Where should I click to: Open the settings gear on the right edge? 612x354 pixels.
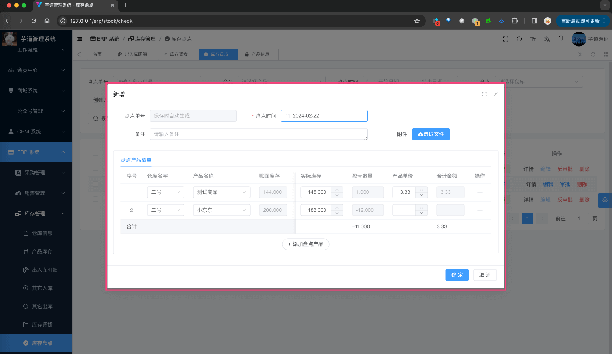pyautogui.click(x=605, y=200)
